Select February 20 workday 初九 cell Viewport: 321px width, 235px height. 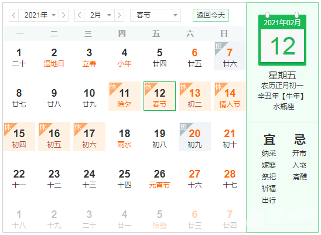(x=194, y=137)
